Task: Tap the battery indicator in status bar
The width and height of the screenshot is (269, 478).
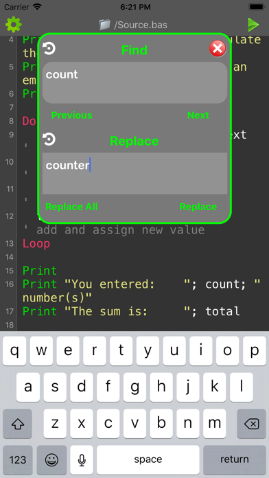Action: click(256, 6)
